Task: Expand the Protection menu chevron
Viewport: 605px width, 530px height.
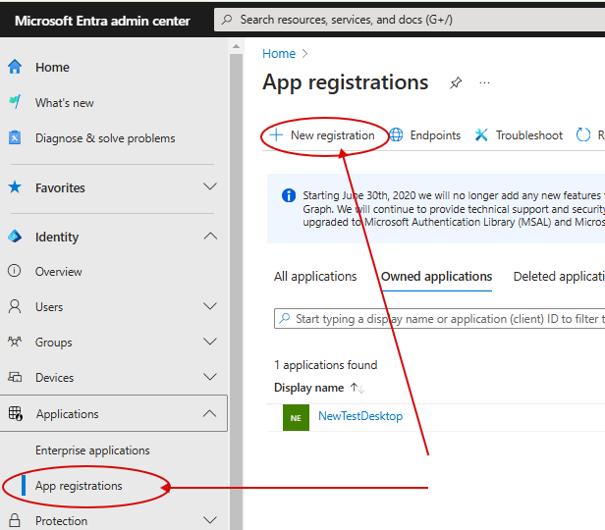Action: pyautogui.click(x=210, y=520)
